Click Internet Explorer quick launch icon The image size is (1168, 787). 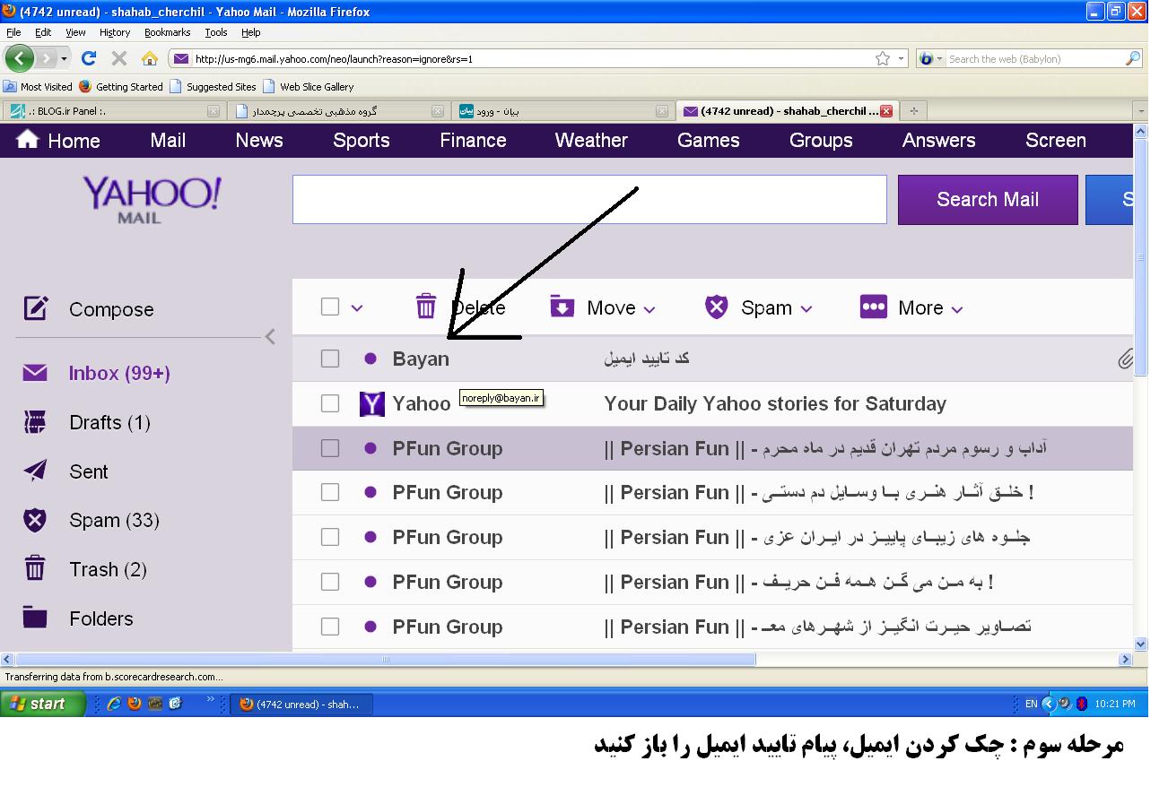tap(114, 704)
